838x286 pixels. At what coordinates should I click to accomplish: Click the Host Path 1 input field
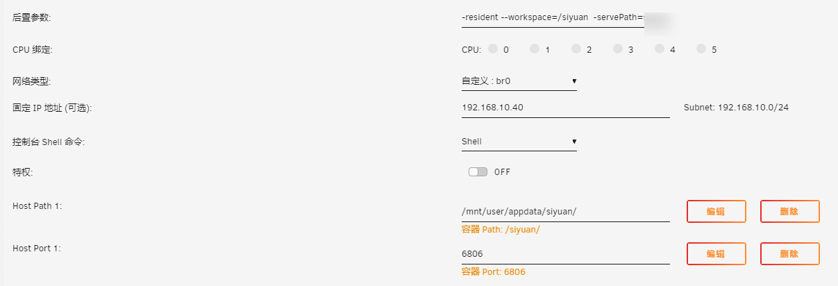pyautogui.click(x=564, y=212)
